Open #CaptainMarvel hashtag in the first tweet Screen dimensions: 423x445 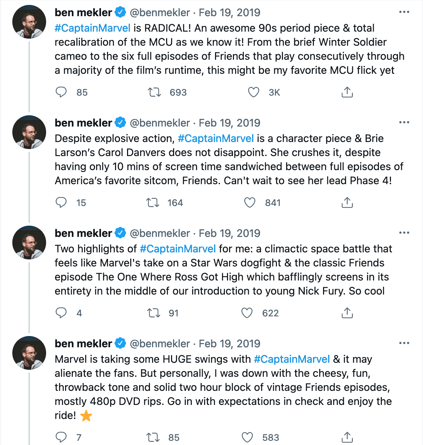pos(93,28)
